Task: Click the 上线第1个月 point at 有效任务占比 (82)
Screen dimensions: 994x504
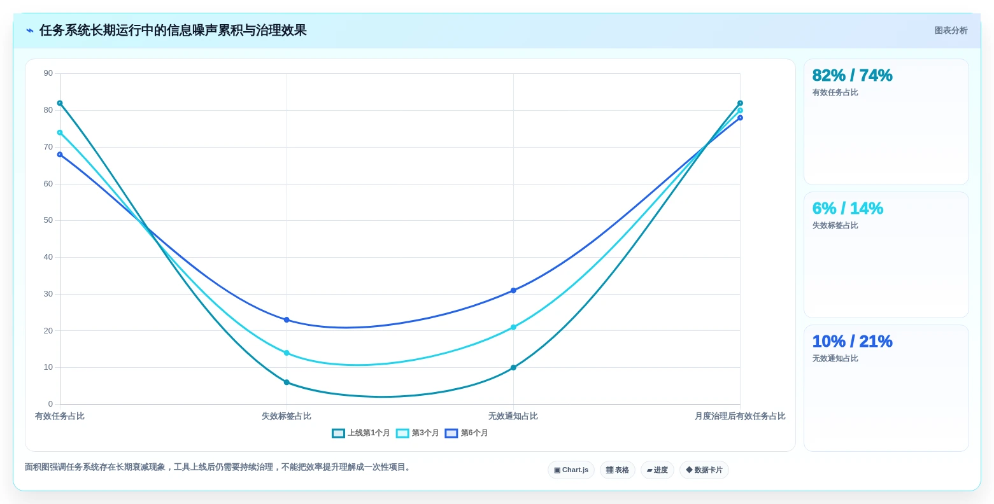Action: [x=60, y=103]
